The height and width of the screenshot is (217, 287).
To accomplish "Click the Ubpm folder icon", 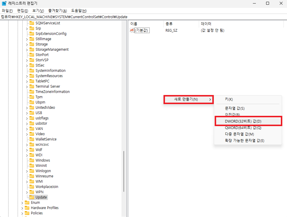I will tap(32, 102).
